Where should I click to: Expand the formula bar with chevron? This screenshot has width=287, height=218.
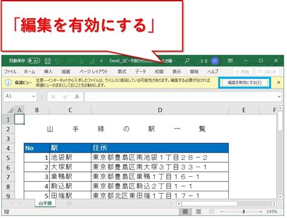point(279,97)
